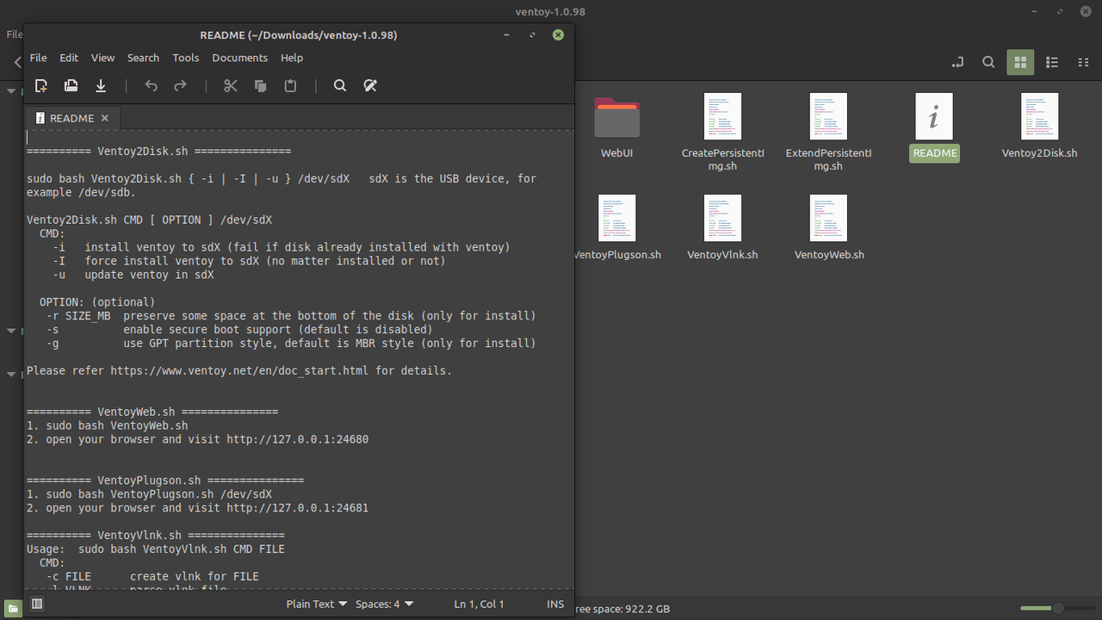Click the http://127.0.0.1:24681 address text
Image resolution: width=1102 pixels, height=620 pixels.
tap(297, 508)
